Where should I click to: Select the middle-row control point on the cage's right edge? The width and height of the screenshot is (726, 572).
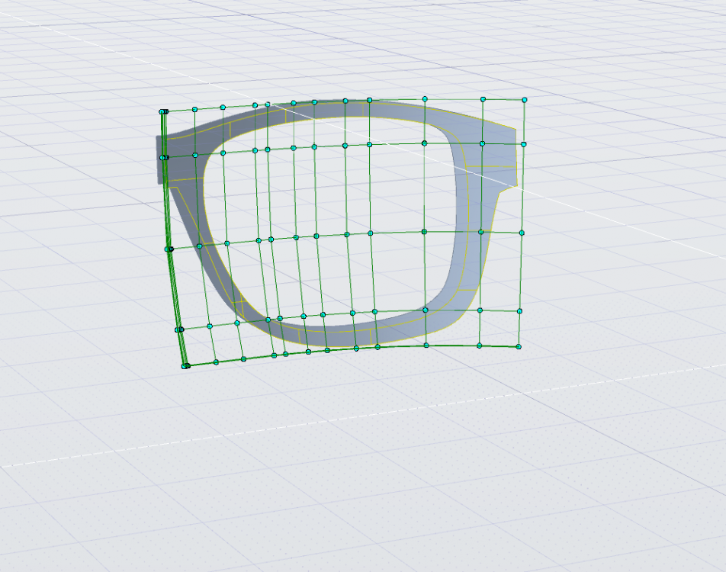[x=522, y=233]
